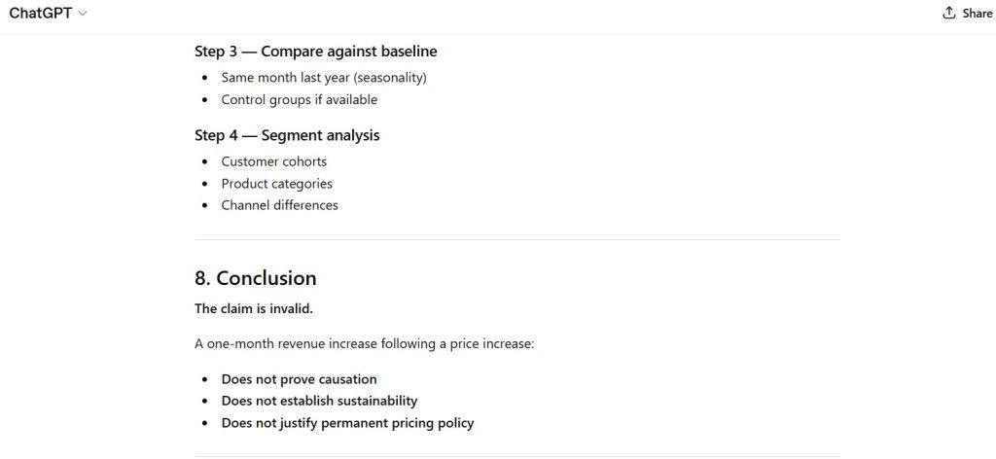Viewport: 996px width, 459px height.
Task: Click the Share upload arrow icon
Action: (949, 14)
